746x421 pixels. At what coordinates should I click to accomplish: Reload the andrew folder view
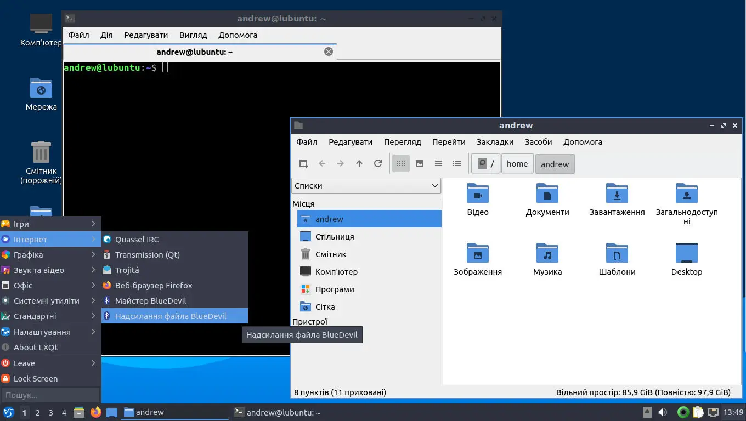click(378, 163)
